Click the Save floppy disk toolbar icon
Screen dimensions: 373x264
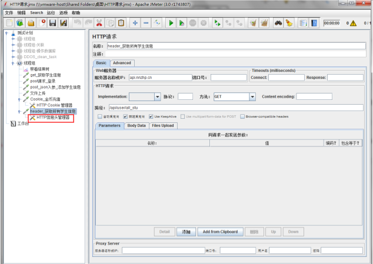[x=52, y=23]
